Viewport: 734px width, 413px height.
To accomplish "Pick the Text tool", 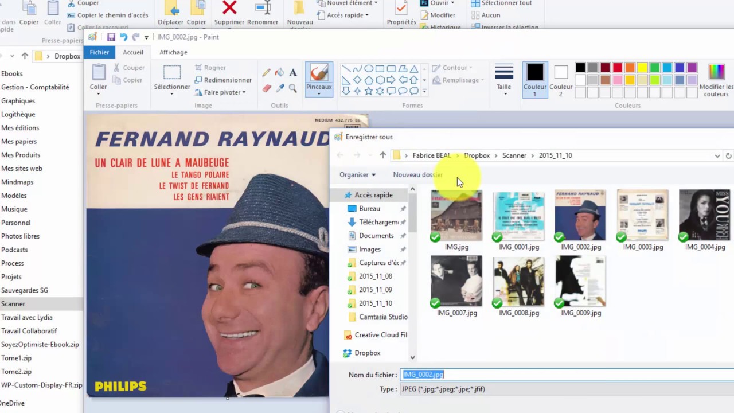I will (x=293, y=73).
